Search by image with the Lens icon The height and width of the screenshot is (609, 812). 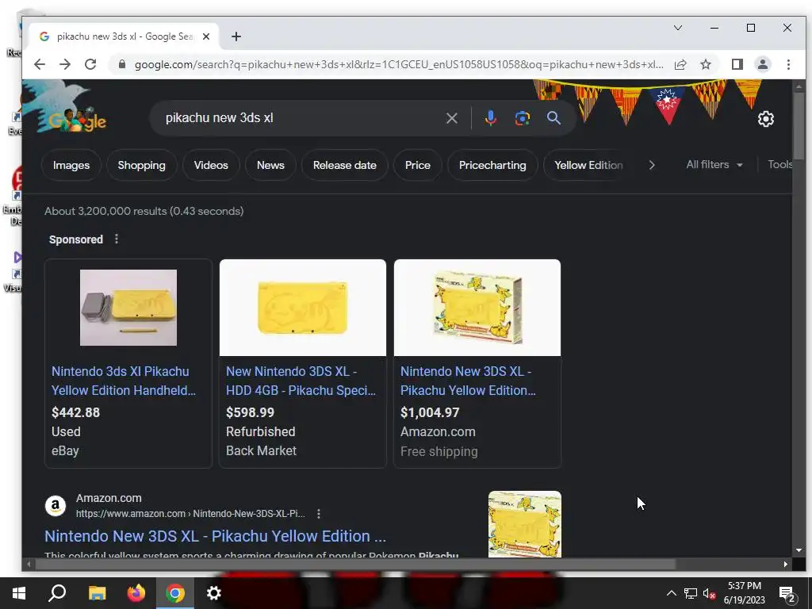(522, 118)
